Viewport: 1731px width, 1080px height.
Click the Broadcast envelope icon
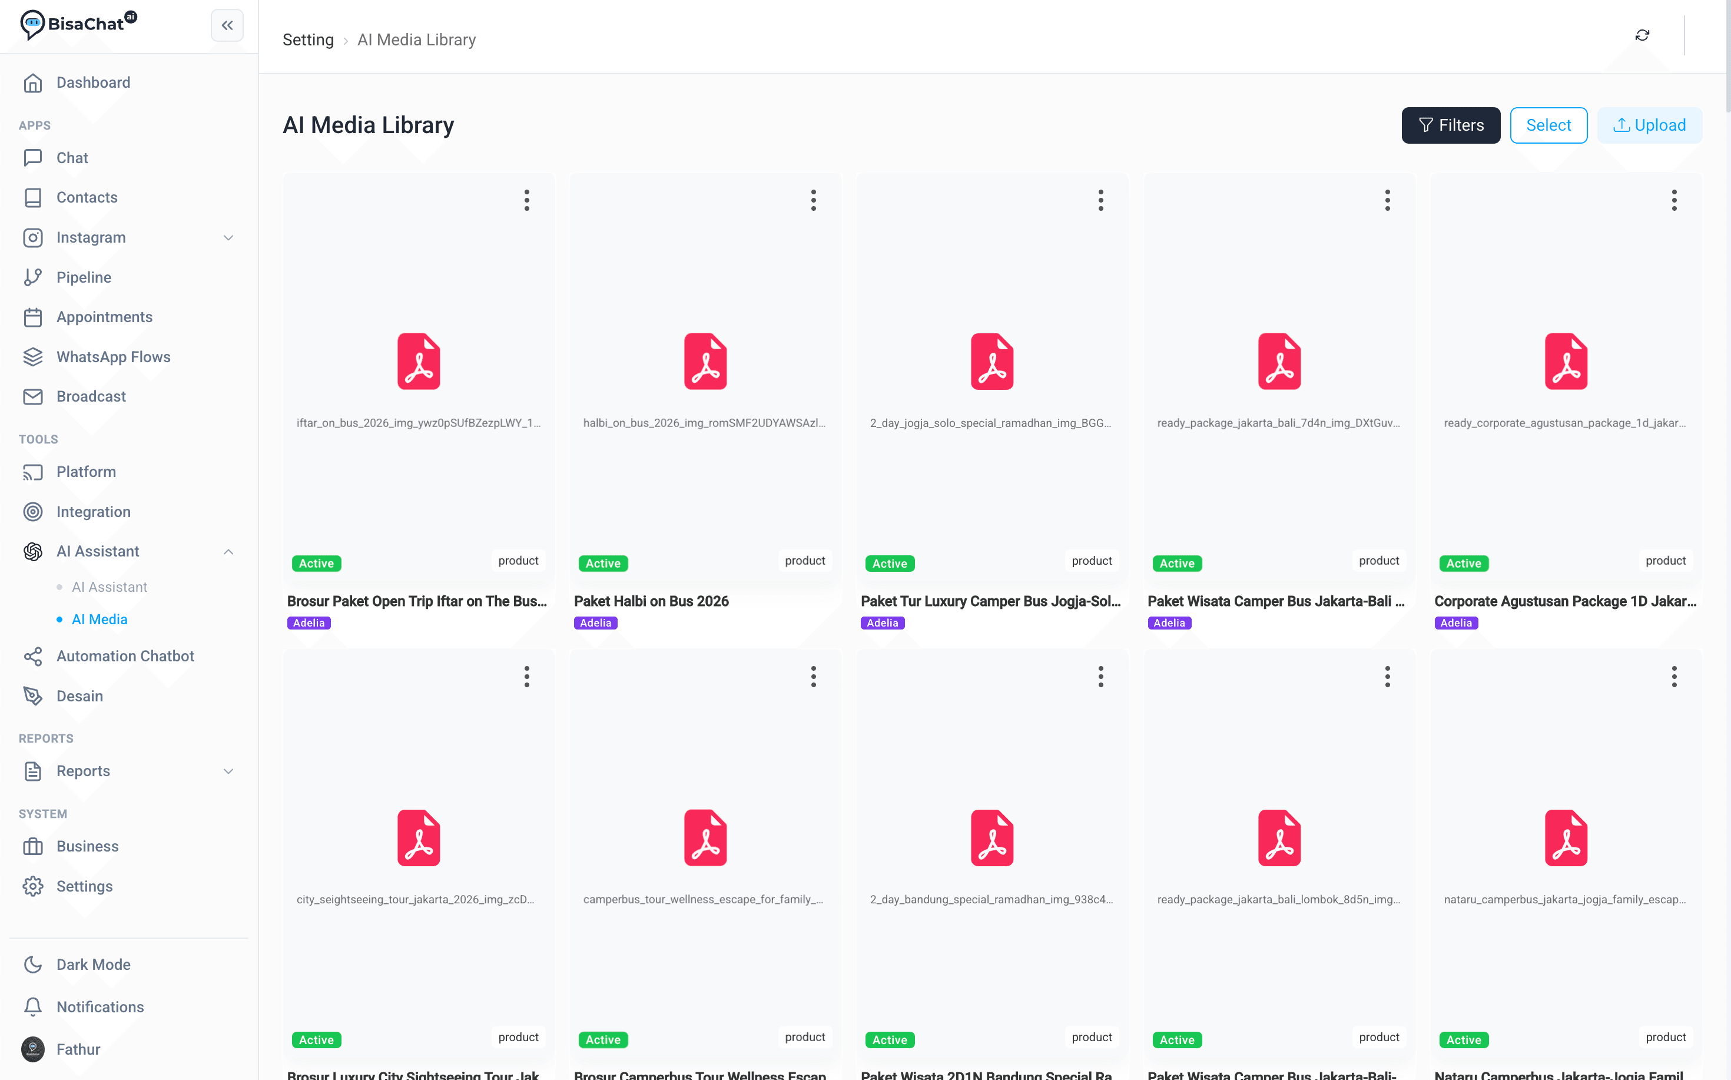point(33,396)
